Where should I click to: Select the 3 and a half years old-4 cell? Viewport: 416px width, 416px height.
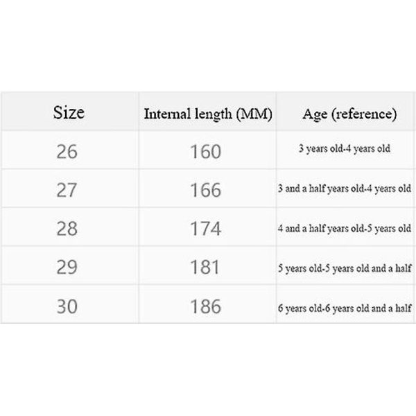(x=345, y=189)
